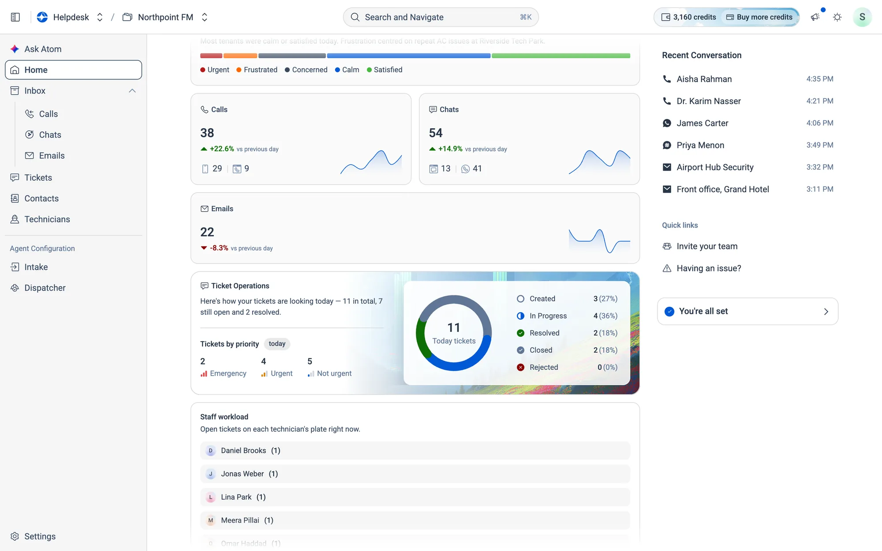Open Invite your team link
This screenshot has width=882, height=551.
coord(707,246)
